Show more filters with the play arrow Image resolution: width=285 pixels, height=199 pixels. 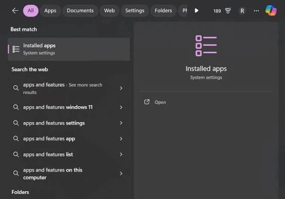pos(196,11)
